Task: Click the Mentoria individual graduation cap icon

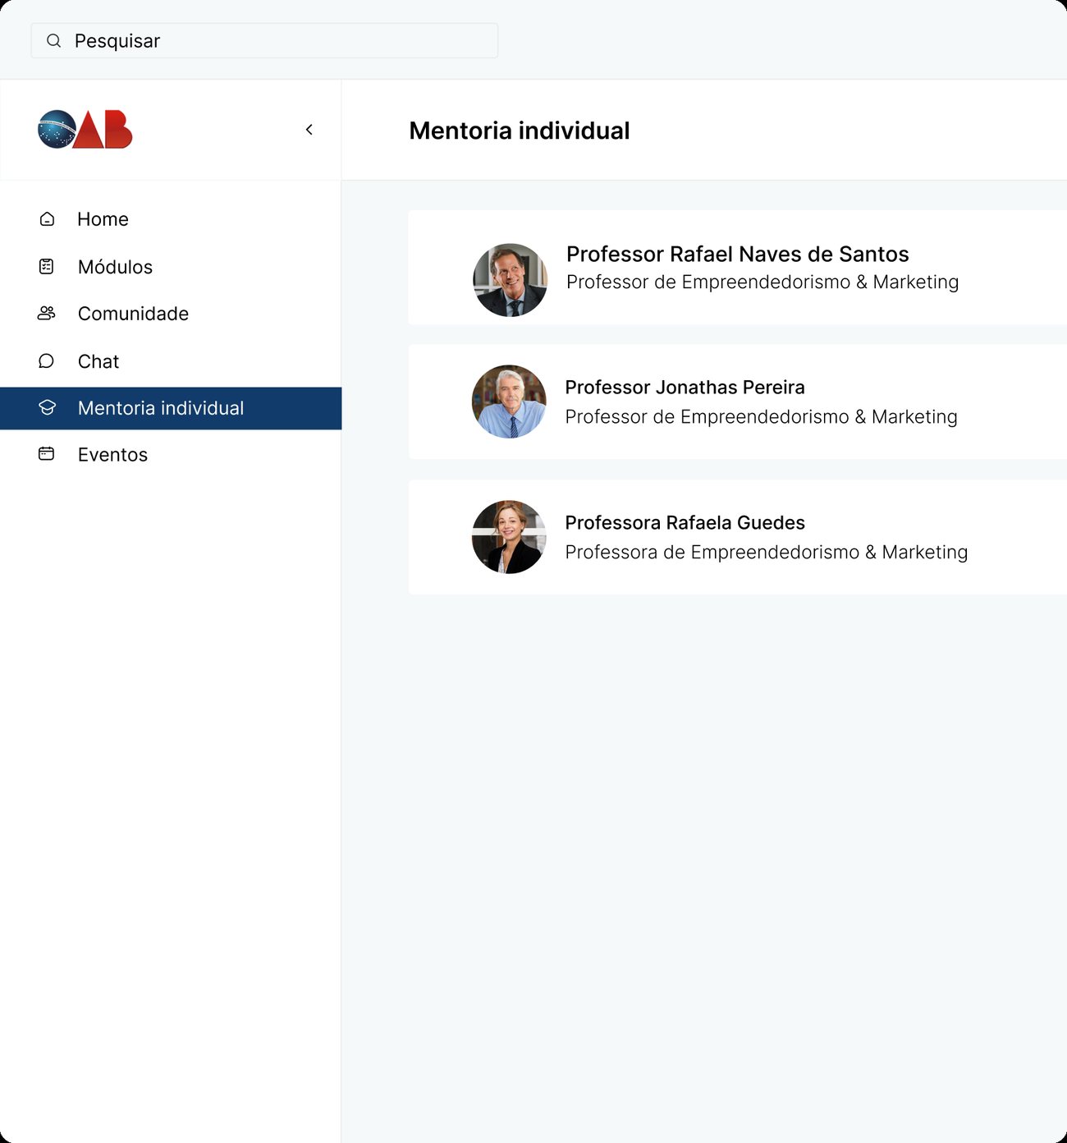Action: pos(47,408)
